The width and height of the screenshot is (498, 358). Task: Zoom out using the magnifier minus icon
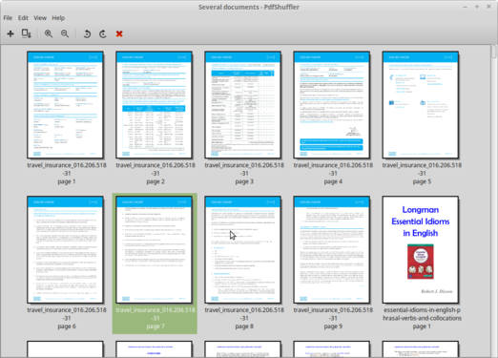pyautogui.click(x=65, y=33)
